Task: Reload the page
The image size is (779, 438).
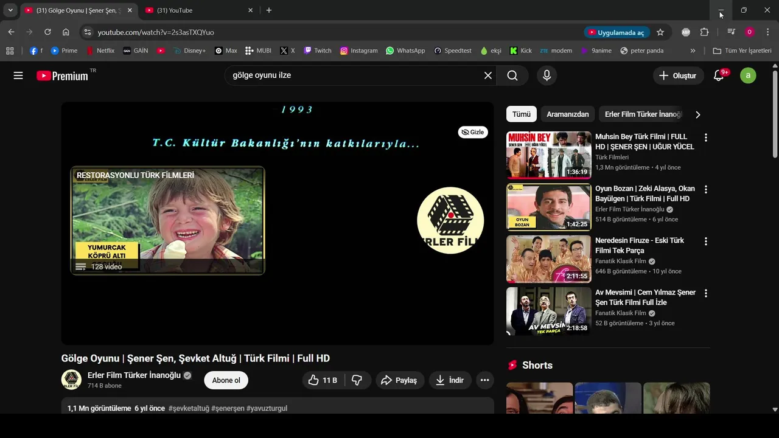Action: (47, 32)
